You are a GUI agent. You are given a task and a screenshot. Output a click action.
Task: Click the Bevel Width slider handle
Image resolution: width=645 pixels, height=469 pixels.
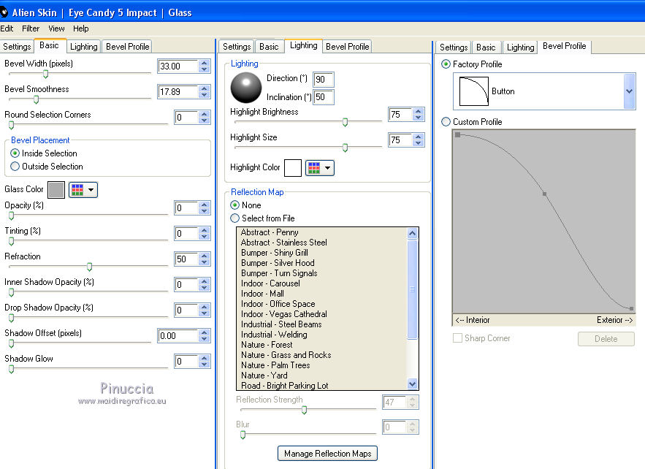[x=46, y=74]
